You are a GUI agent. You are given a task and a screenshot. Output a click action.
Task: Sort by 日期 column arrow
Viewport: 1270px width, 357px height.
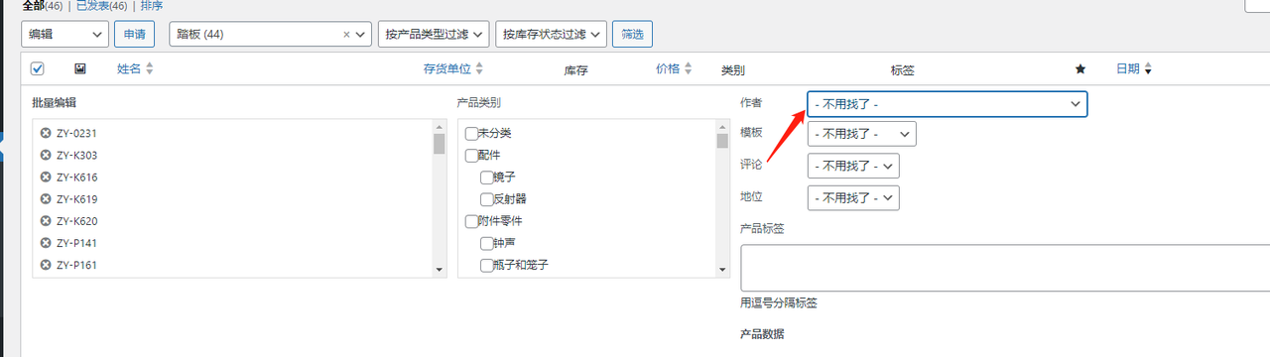click(x=1148, y=69)
